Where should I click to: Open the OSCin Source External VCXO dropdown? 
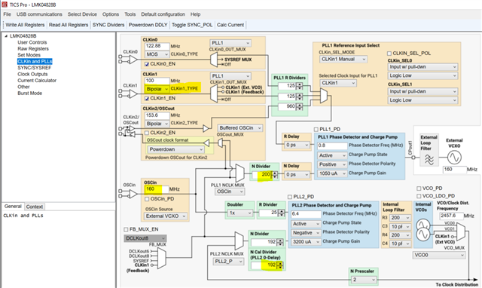pos(166,216)
